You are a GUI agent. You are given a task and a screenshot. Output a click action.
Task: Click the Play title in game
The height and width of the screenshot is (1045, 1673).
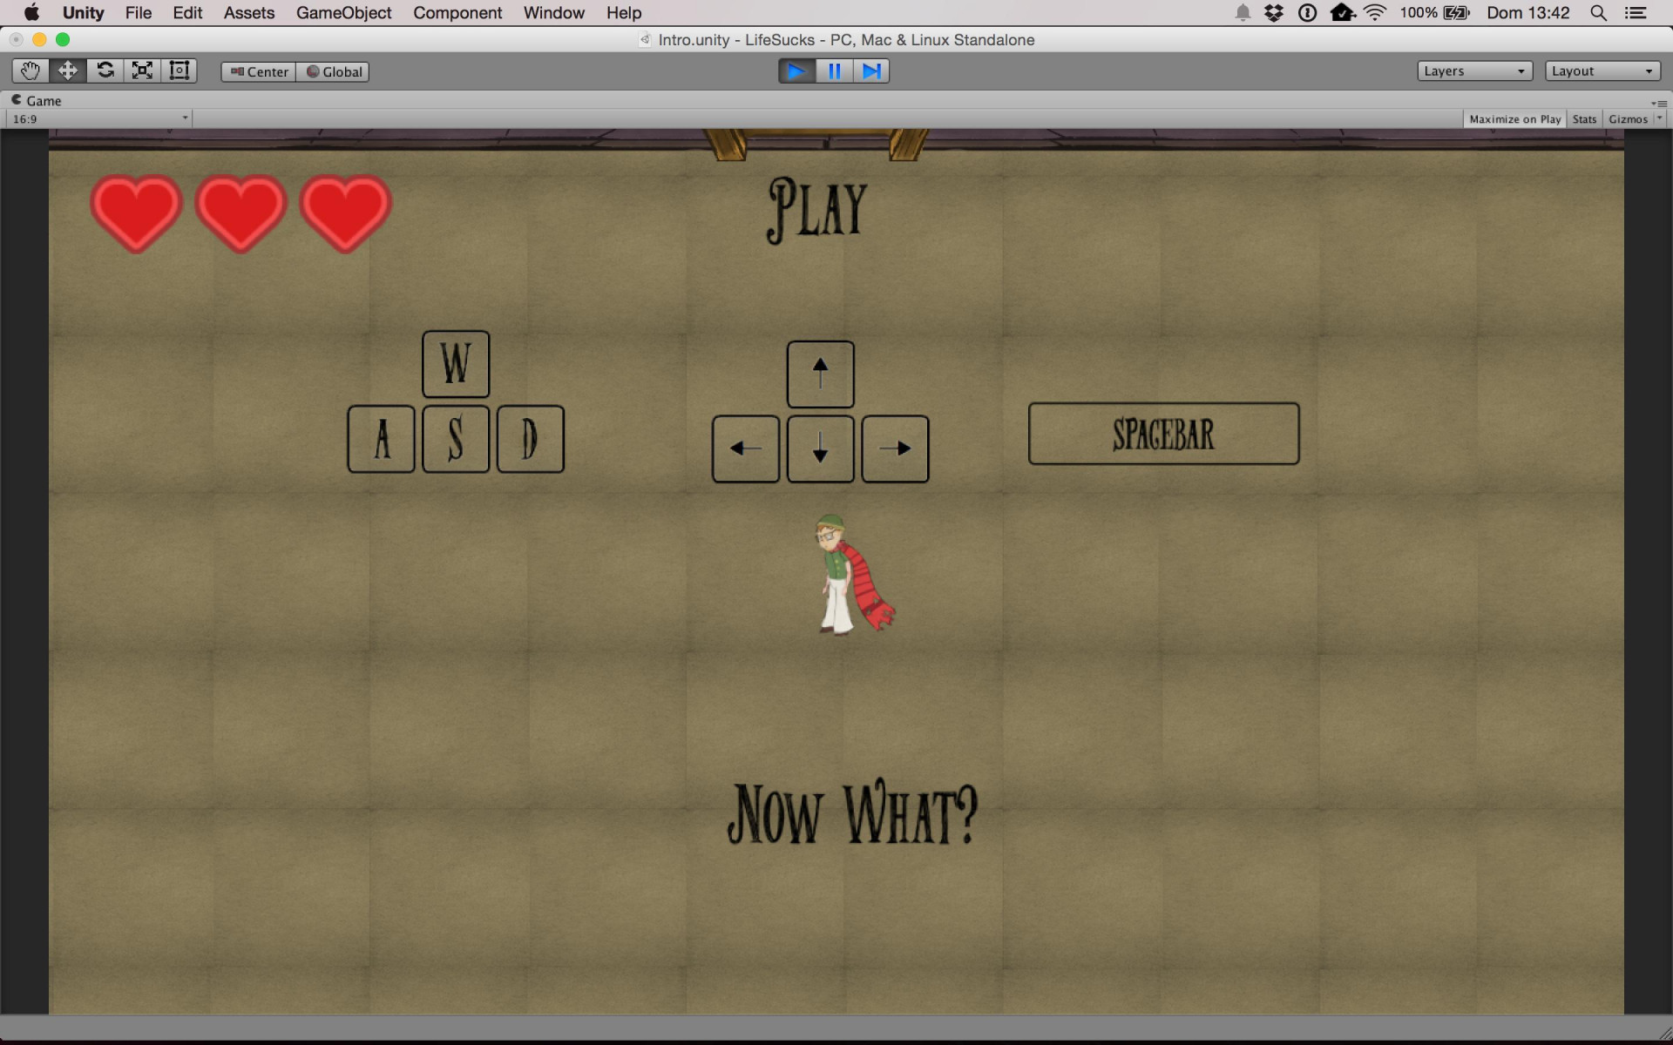point(817,210)
